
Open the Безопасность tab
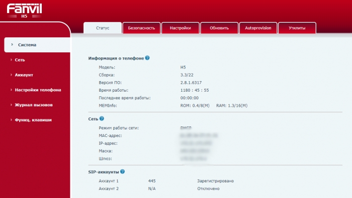(x=141, y=28)
